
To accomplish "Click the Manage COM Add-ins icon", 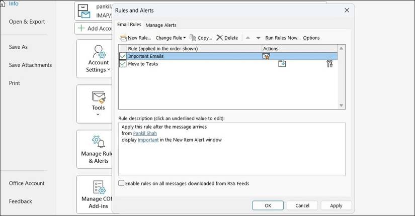I will point(98,187).
